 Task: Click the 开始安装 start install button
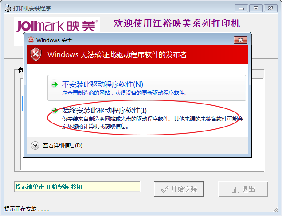[x=179, y=189]
